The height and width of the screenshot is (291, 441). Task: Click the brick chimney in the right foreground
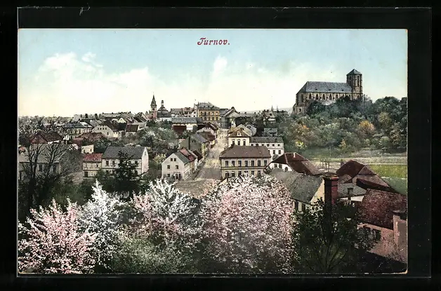click(330, 189)
